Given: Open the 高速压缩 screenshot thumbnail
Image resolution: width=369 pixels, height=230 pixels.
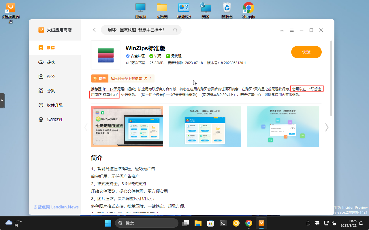Looking at the screenshot, I should click(x=205, y=126).
